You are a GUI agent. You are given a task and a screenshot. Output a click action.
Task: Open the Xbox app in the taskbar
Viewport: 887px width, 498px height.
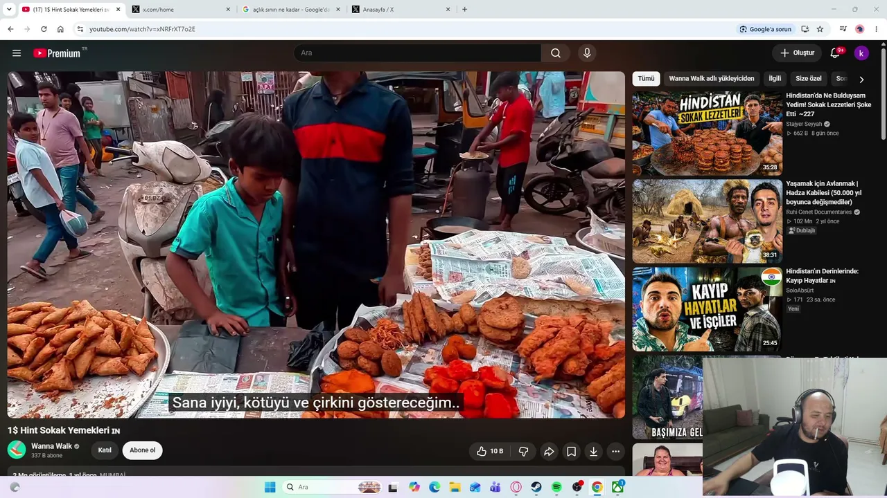coord(617,487)
